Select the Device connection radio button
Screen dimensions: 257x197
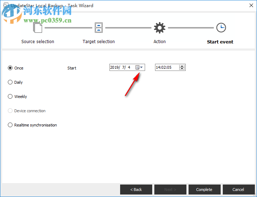10,111
